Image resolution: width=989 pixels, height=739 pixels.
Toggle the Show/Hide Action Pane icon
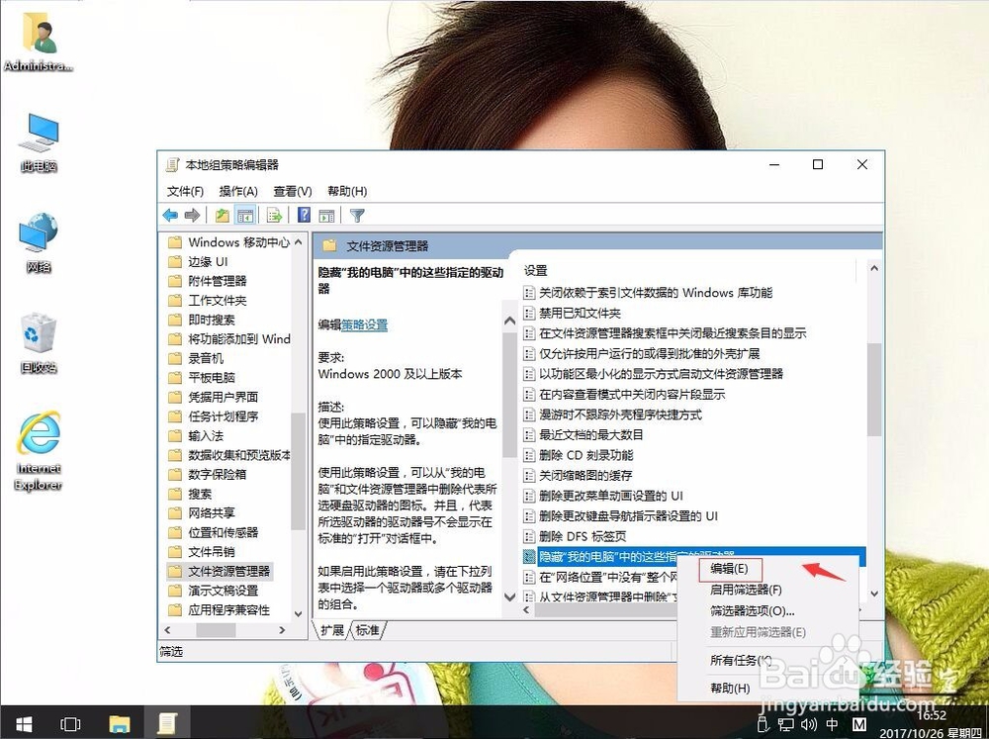point(327,216)
